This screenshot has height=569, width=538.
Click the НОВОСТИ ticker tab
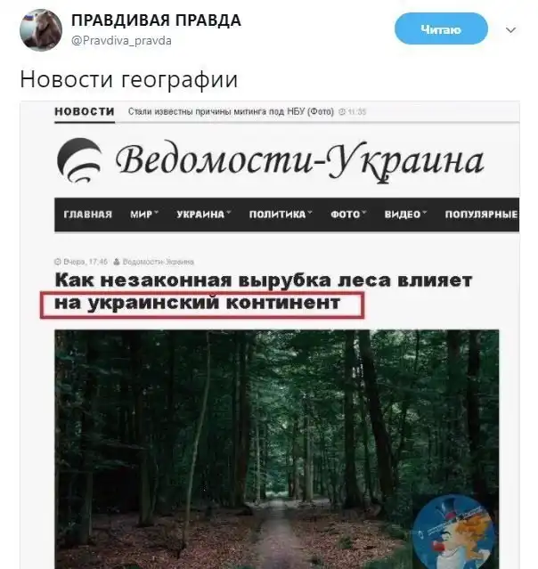point(85,111)
